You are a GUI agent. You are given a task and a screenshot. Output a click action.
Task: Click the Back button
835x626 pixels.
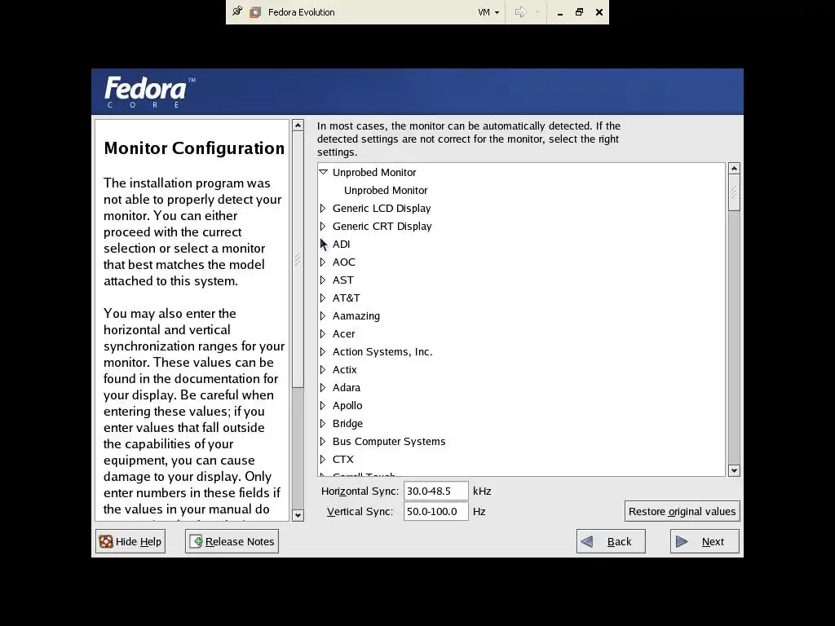click(x=611, y=541)
